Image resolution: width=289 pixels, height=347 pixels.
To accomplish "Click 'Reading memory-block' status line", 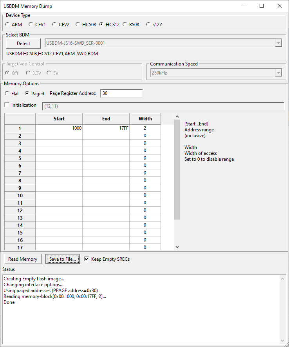I will 55,296.
